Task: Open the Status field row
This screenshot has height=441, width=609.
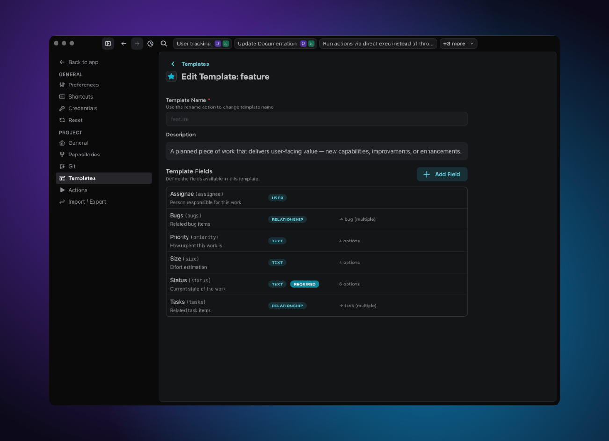Action: [x=317, y=284]
